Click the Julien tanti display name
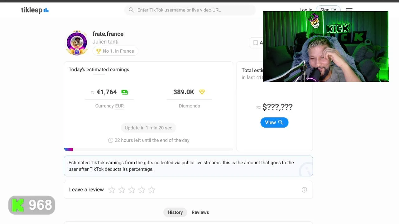The width and height of the screenshot is (399, 224). click(x=105, y=42)
